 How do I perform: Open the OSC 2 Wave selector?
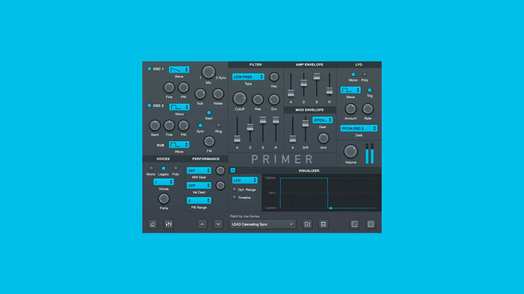point(179,107)
